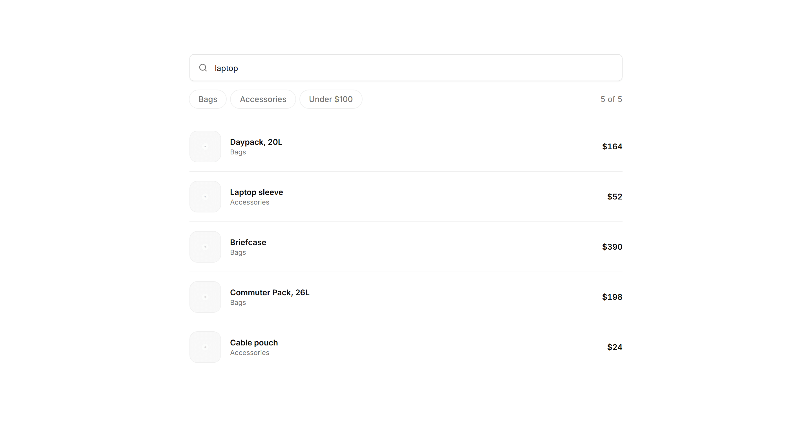Enable the Under $100 filter chip
The height and width of the screenshot is (426, 812).
pos(331,99)
